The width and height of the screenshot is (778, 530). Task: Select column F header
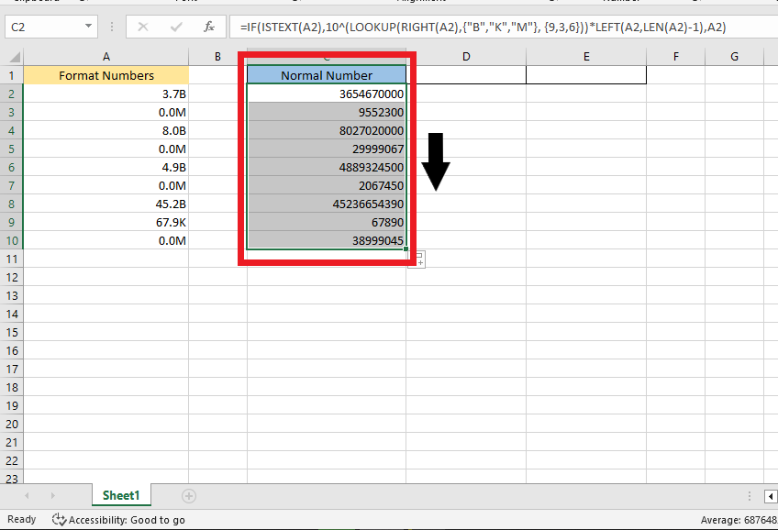click(x=676, y=57)
